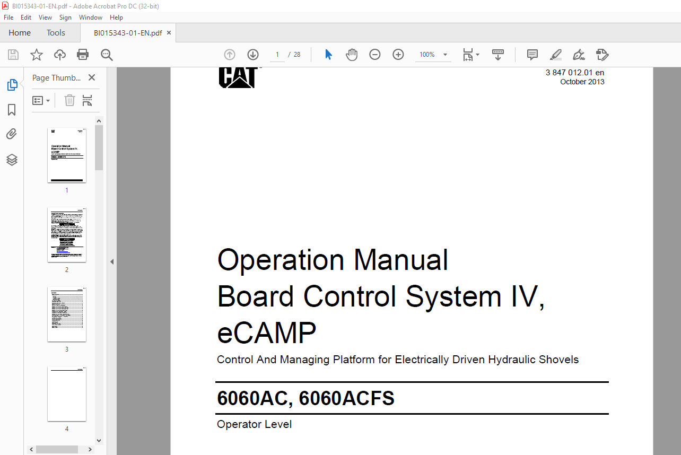This screenshot has width=681, height=455.
Task: Click the upload to cloud icon
Action: point(60,55)
